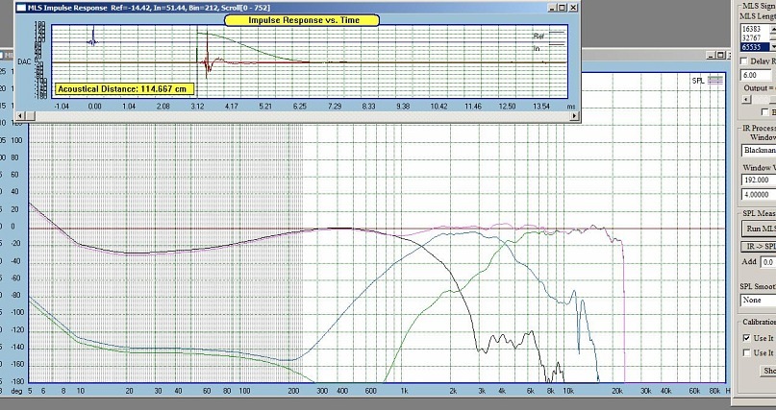Click the 4.00000 window value field
Screen dimensions: 776x410
coord(758,195)
